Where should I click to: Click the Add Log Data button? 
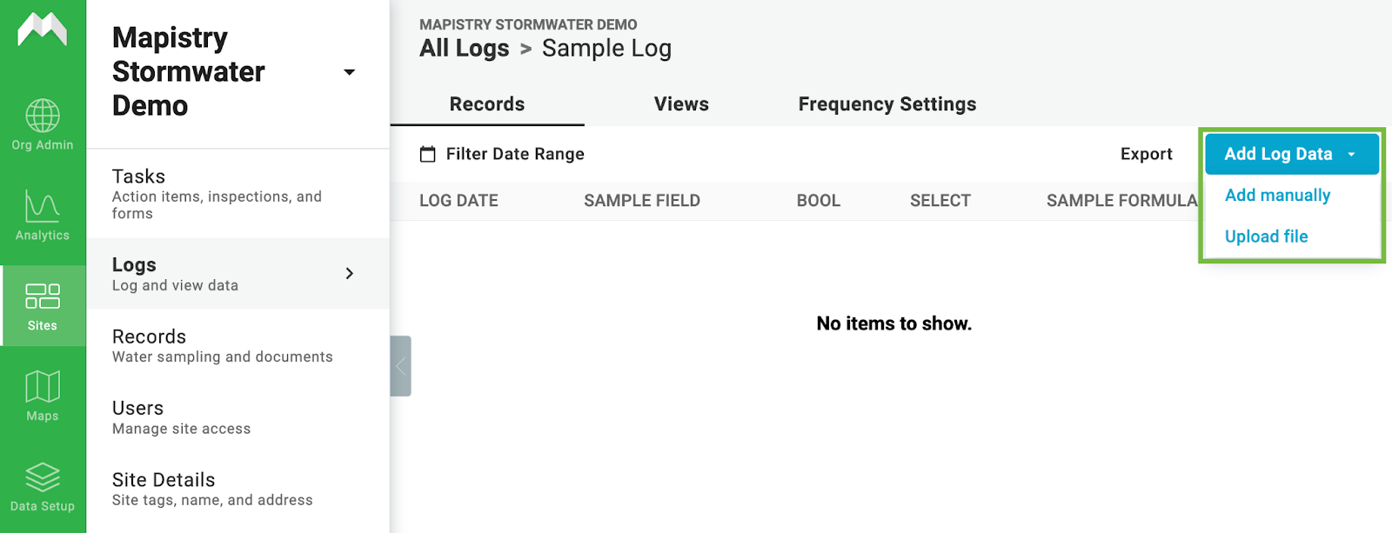pyautogui.click(x=1279, y=154)
